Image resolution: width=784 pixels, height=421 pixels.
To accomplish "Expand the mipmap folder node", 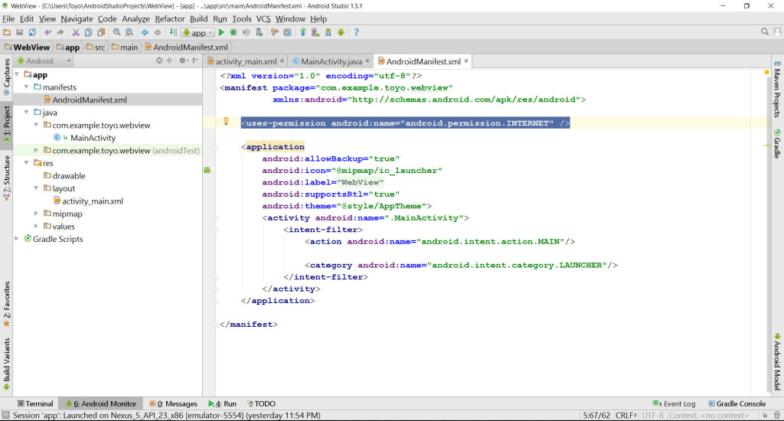I will click(36, 213).
